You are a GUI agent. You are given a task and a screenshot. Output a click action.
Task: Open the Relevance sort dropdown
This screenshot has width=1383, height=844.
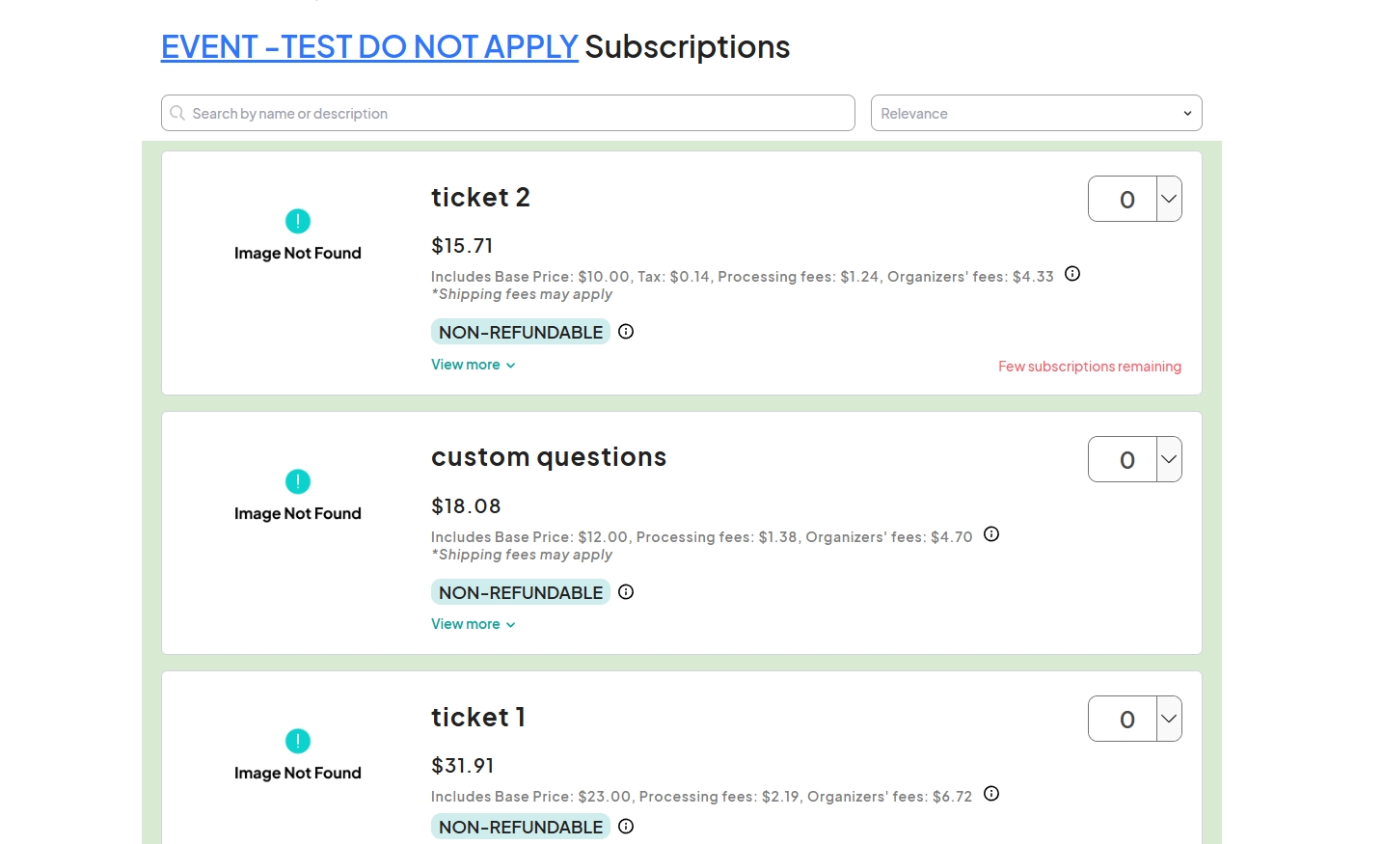coord(1036,113)
